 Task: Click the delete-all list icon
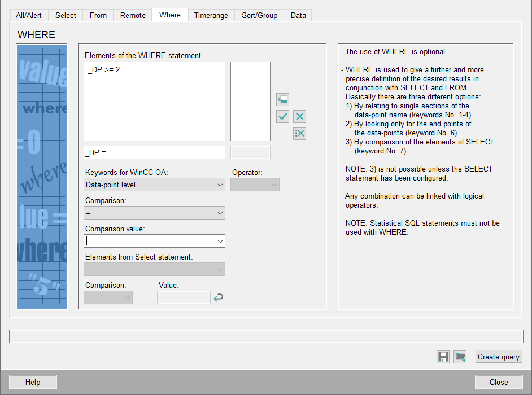300,133
